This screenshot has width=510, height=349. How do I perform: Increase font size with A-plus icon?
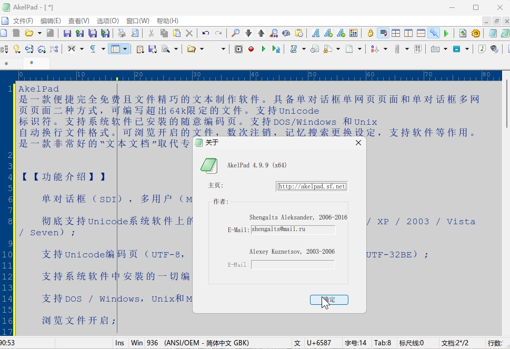click(328, 33)
